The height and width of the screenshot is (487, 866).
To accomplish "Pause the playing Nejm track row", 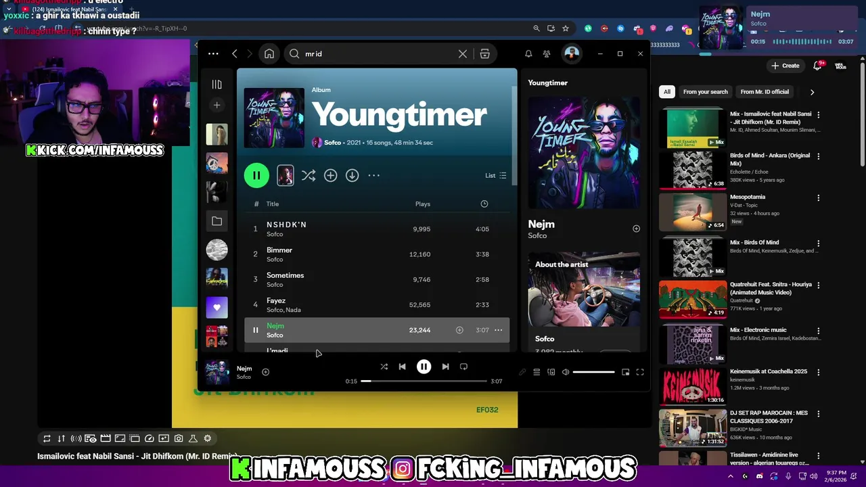I will 255,330.
